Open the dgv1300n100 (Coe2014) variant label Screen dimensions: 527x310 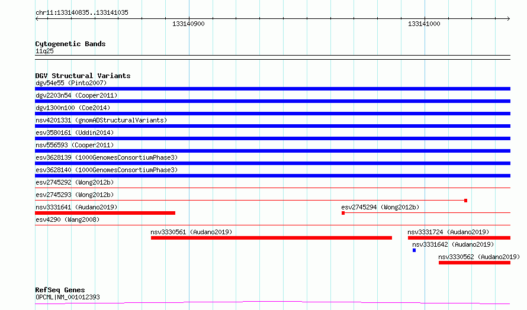73,108
